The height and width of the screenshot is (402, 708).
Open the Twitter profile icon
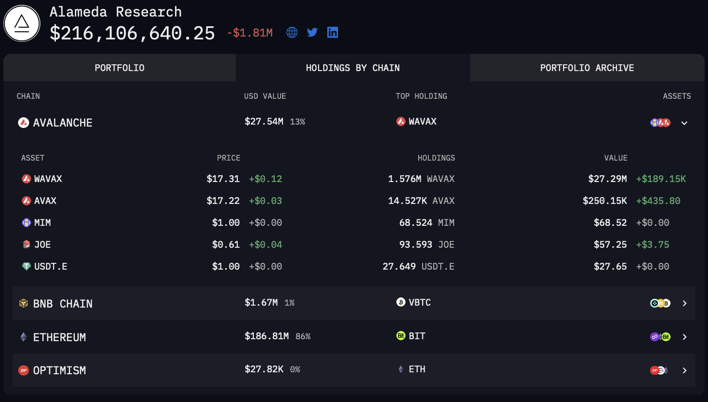click(x=312, y=33)
